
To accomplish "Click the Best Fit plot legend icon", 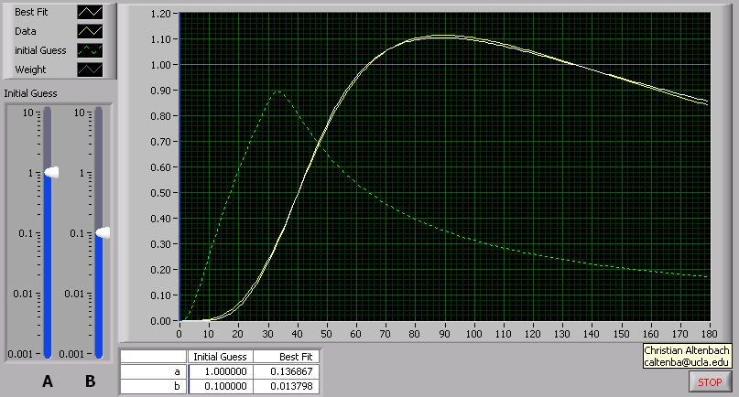I will click(90, 12).
